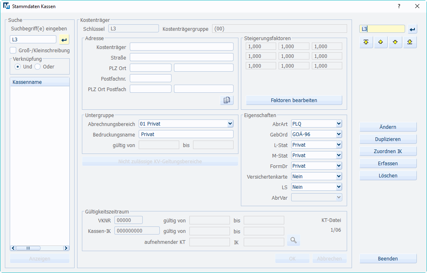Screen dimensions: 427x273
Task: Click the Kassenname list horizontal scrollbar
Action: pos(40,248)
